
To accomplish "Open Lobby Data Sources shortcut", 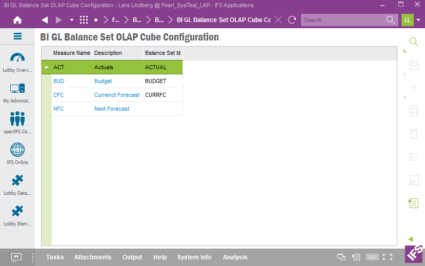I will coord(17,185).
